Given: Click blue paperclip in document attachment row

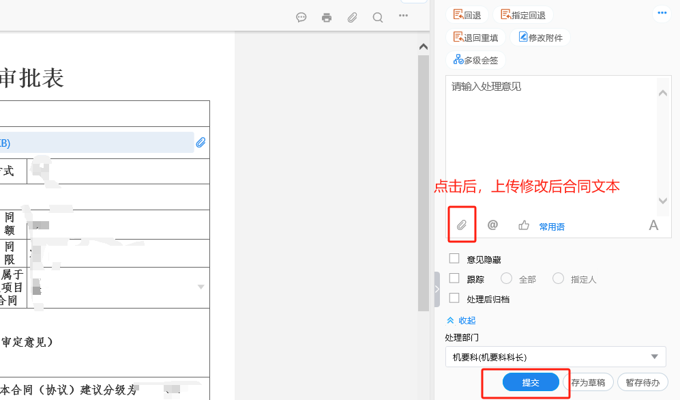Looking at the screenshot, I should [x=201, y=143].
